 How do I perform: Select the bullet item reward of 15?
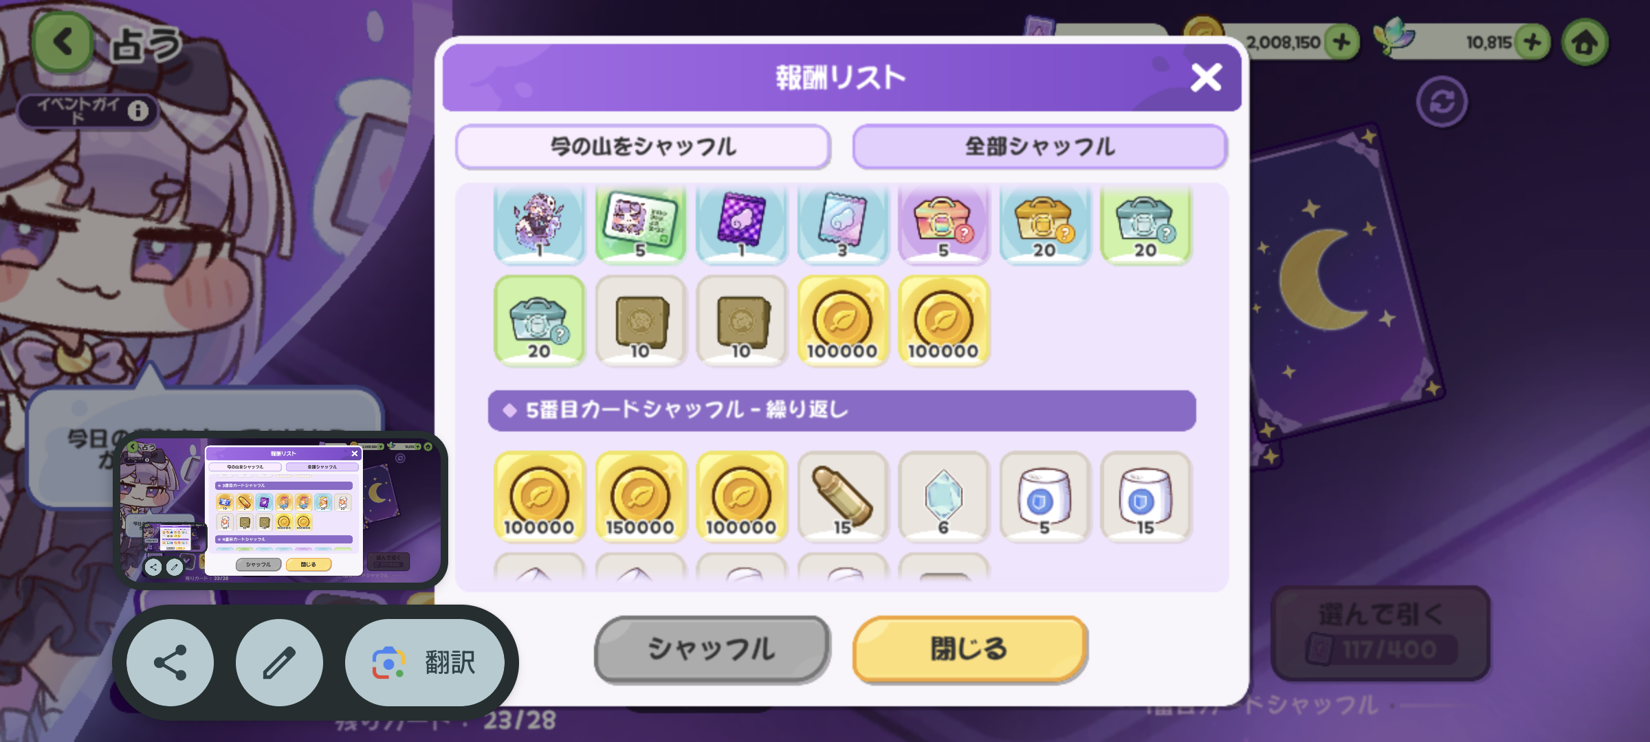click(843, 497)
